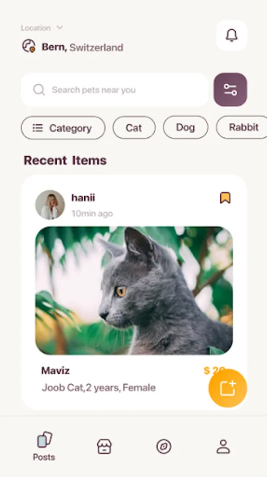Tap the orange create post button
This screenshot has height=477, width=267.
click(228, 388)
